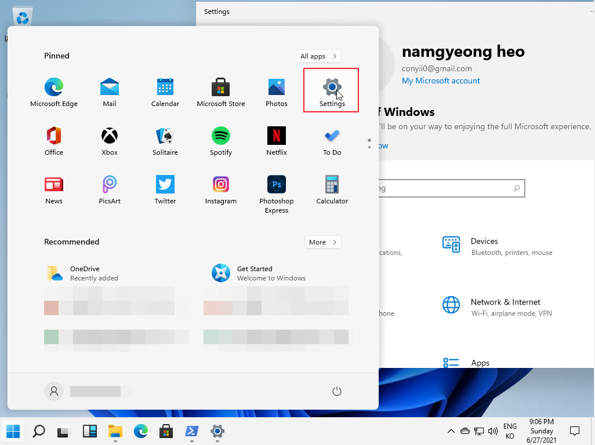Open Microsoft Edge from pinned apps

(54, 92)
